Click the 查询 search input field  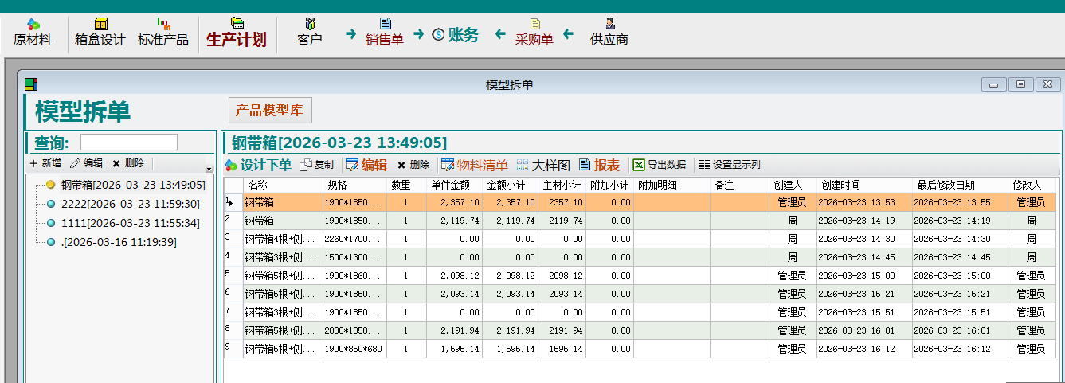point(128,143)
